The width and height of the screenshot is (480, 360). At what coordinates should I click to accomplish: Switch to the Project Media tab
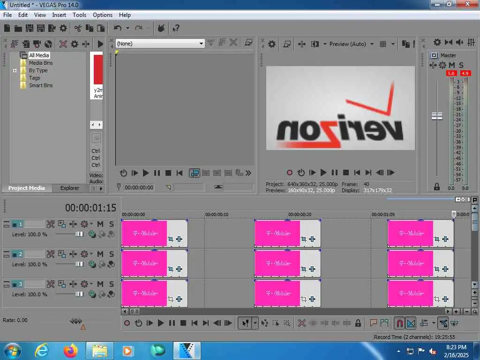[26, 188]
